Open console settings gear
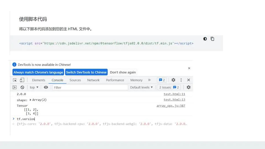Viewport: 265px width, 149px height. coord(189,87)
